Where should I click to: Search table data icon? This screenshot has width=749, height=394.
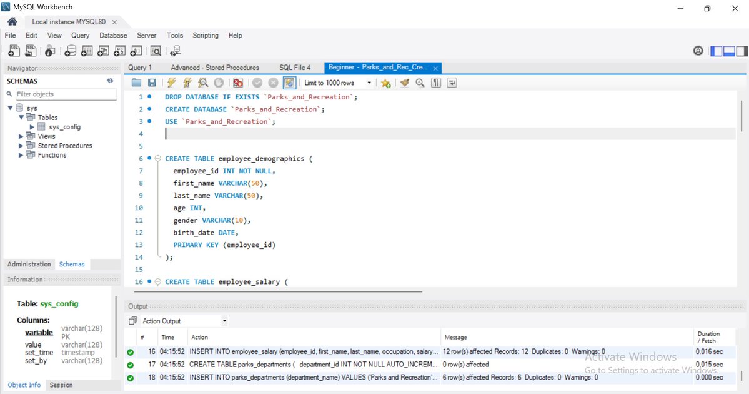pyautogui.click(x=156, y=51)
